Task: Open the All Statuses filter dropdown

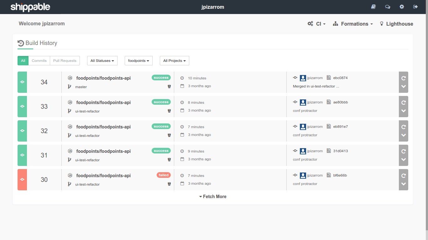Action: (102, 61)
